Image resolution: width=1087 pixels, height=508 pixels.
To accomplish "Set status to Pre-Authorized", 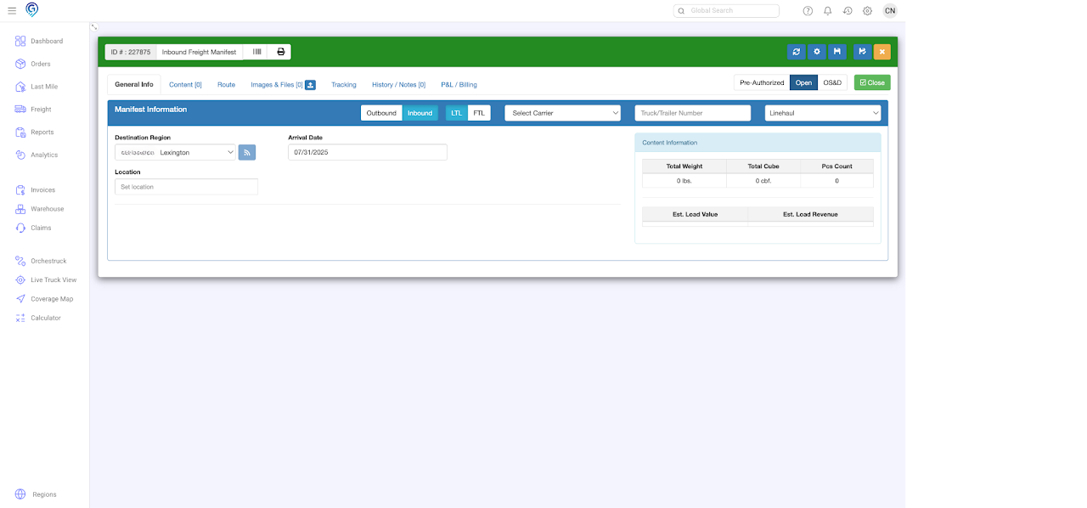I will (762, 82).
